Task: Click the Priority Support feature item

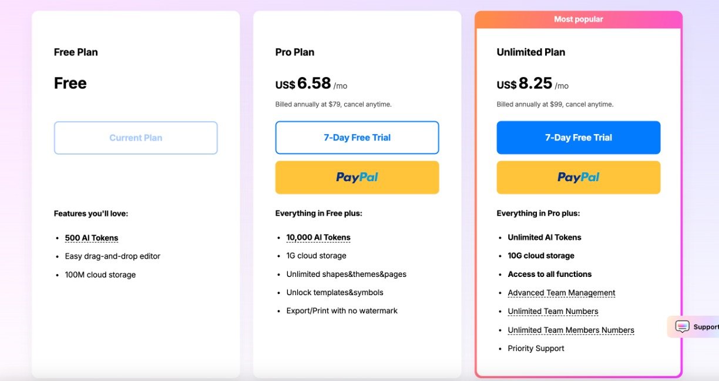Action: [x=536, y=349]
